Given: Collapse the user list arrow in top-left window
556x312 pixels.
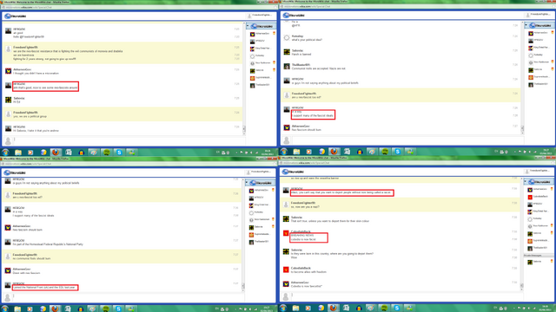Looking at the screenshot, I should tap(248, 26).
